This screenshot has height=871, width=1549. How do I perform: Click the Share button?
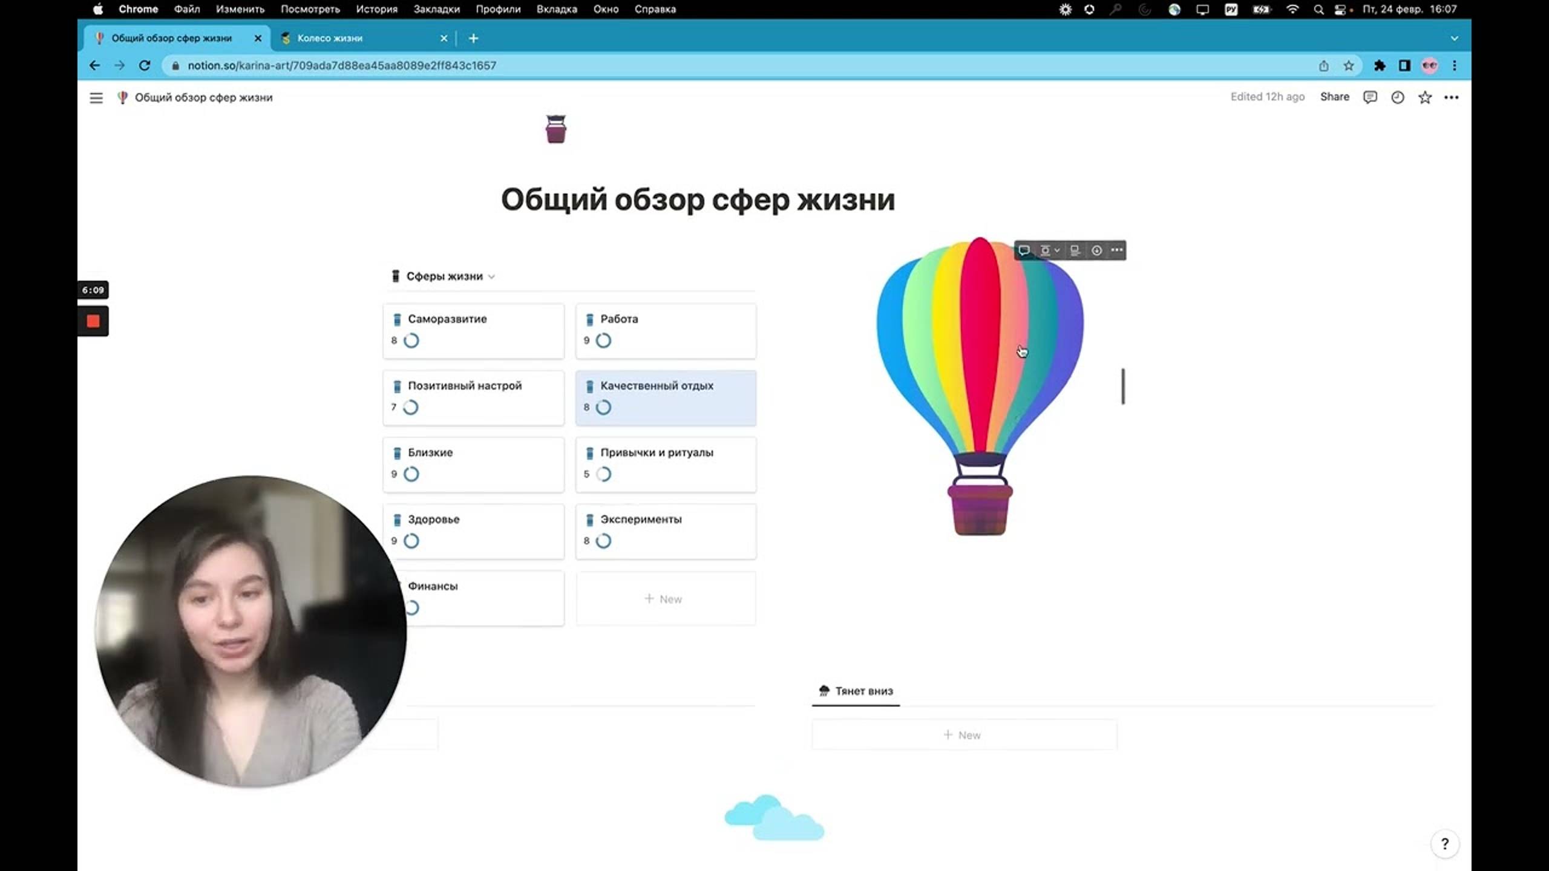pyautogui.click(x=1335, y=97)
